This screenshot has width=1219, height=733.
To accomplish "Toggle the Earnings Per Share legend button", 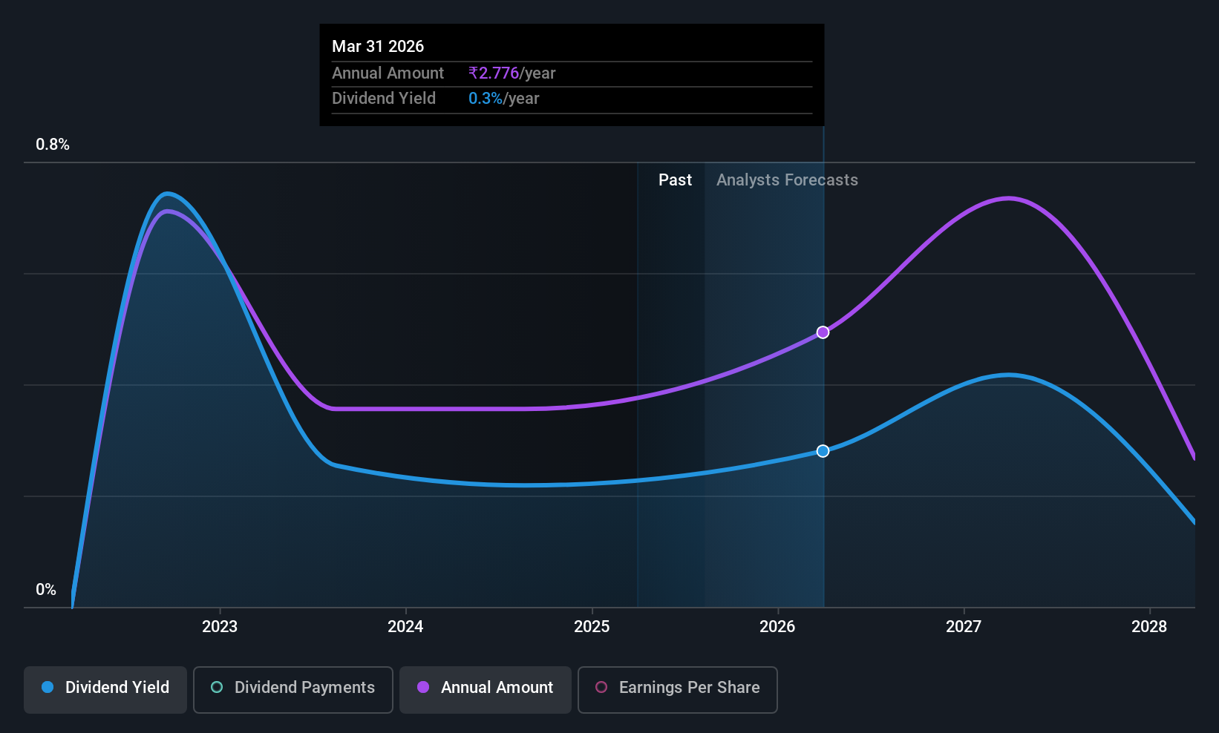I will click(678, 690).
